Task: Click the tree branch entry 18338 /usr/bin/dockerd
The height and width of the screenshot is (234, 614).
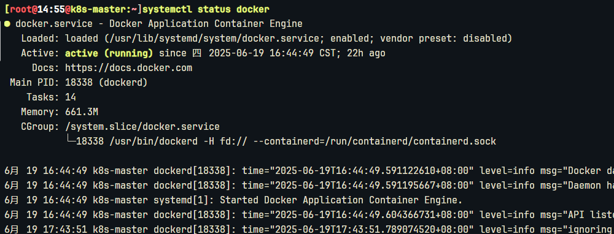Action: click(137, 142)
